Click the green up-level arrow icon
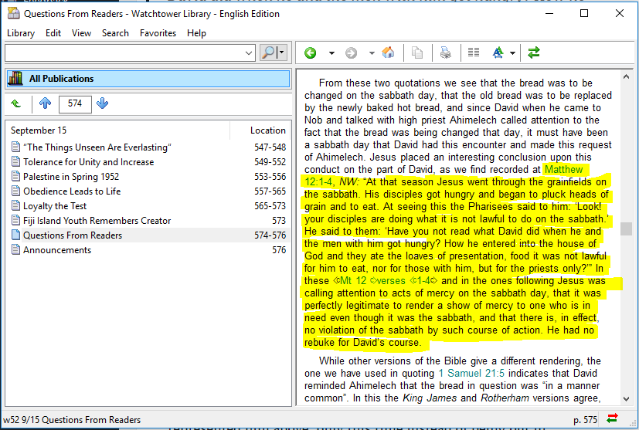This screenshot has width=639, height=430. [x=16, y=103]
